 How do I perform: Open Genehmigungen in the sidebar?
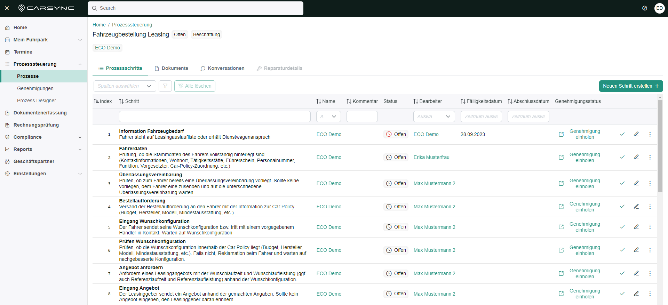(x=35, y=88)
